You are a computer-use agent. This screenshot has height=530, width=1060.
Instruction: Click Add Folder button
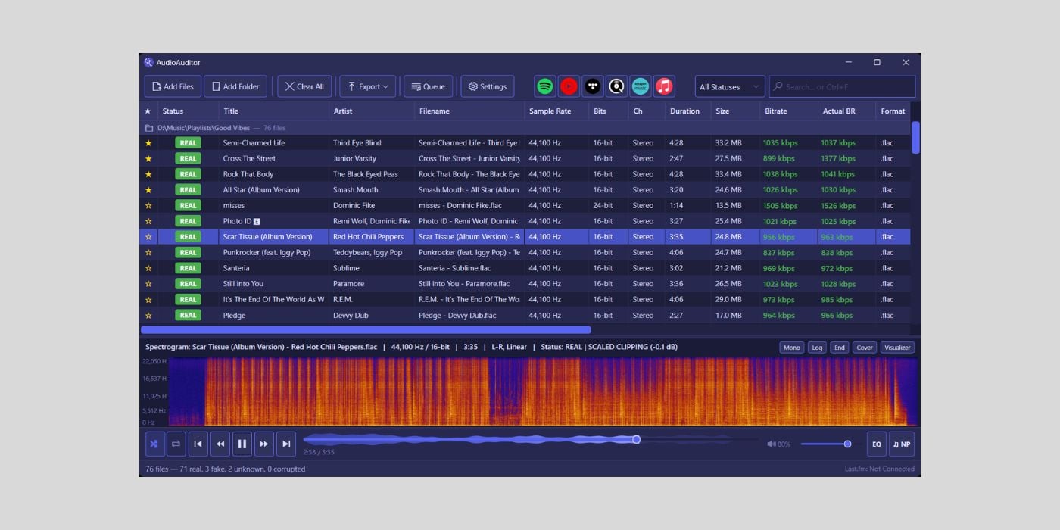pos(235,86)
